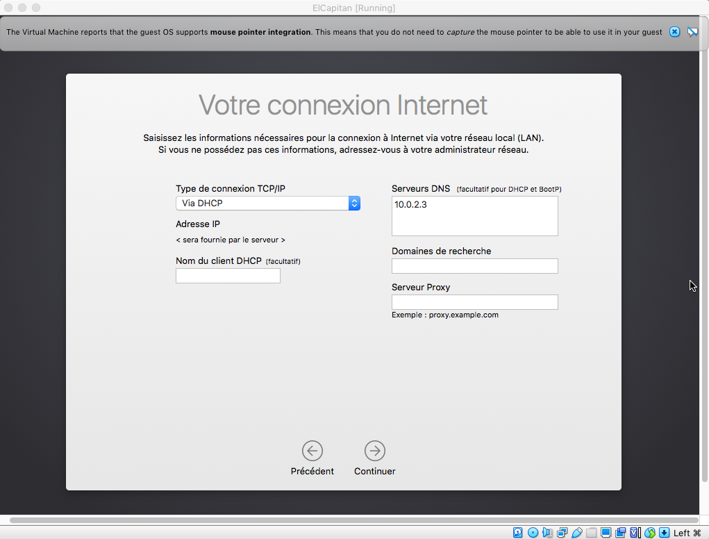Open the Type de connexion TCP/IP dropdown

click(268, 203)
